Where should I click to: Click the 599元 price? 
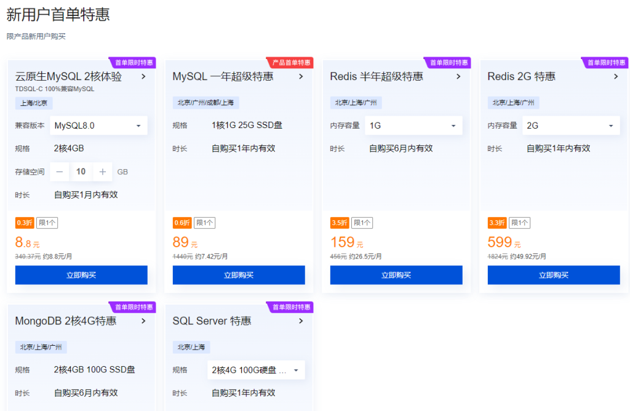504,242
